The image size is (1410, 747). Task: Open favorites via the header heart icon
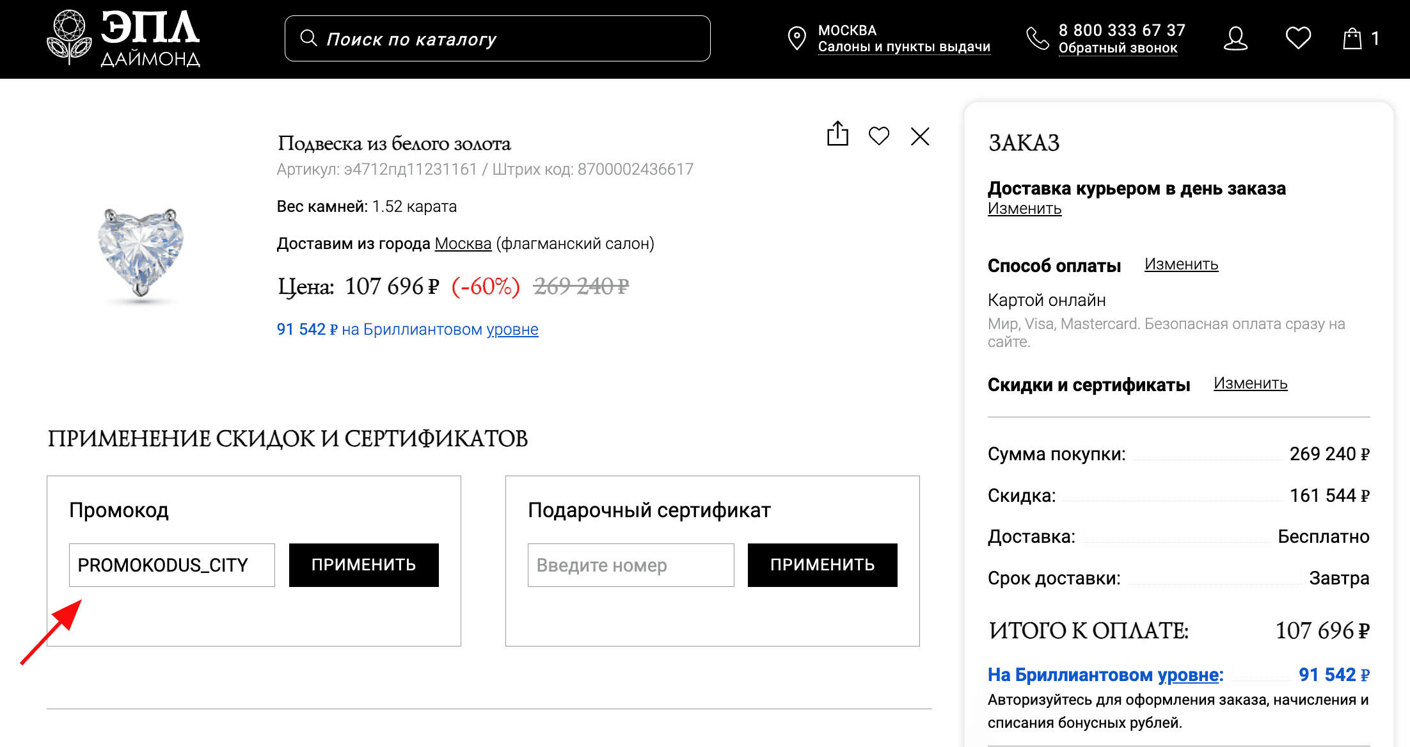[1298, 38]
